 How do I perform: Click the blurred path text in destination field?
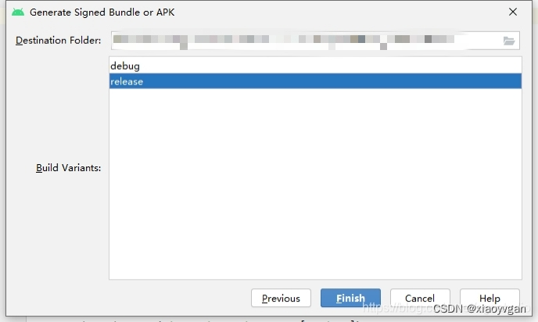point(283,41)
